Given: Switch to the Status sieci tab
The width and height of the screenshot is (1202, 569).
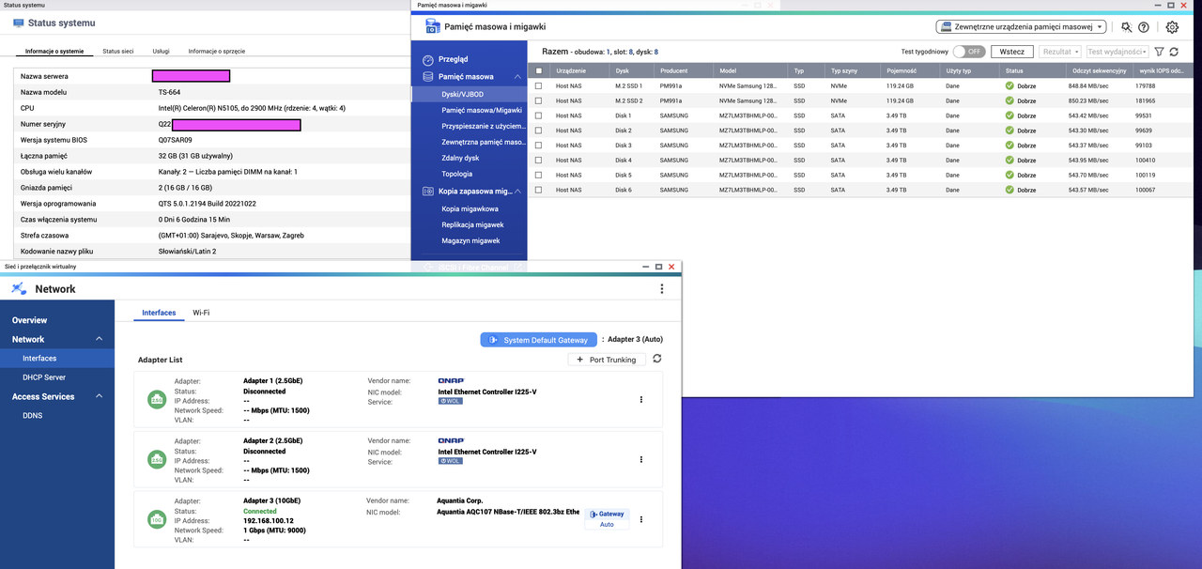Looking at the screenshot, I should 117,51.
